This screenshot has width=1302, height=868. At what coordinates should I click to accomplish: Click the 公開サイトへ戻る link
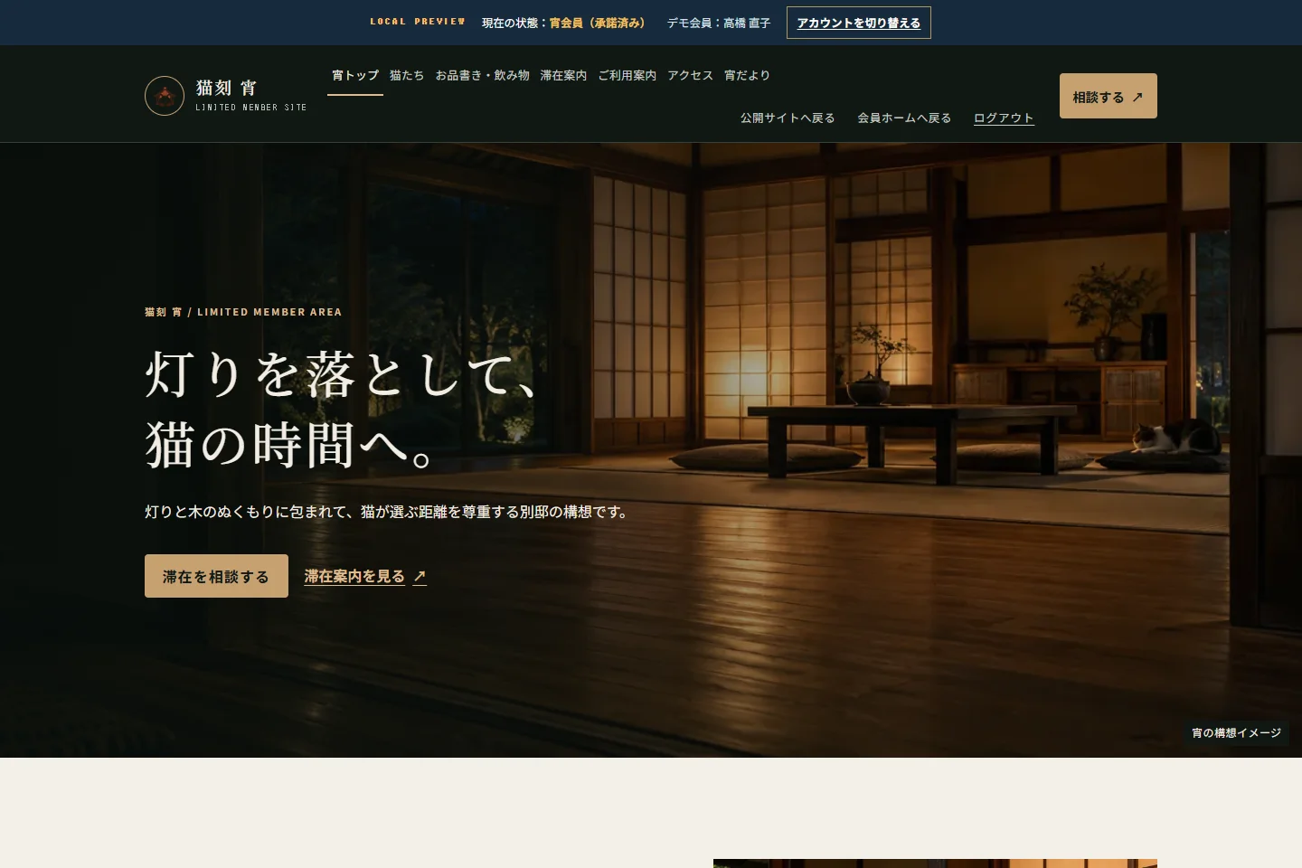pos(788,118)
